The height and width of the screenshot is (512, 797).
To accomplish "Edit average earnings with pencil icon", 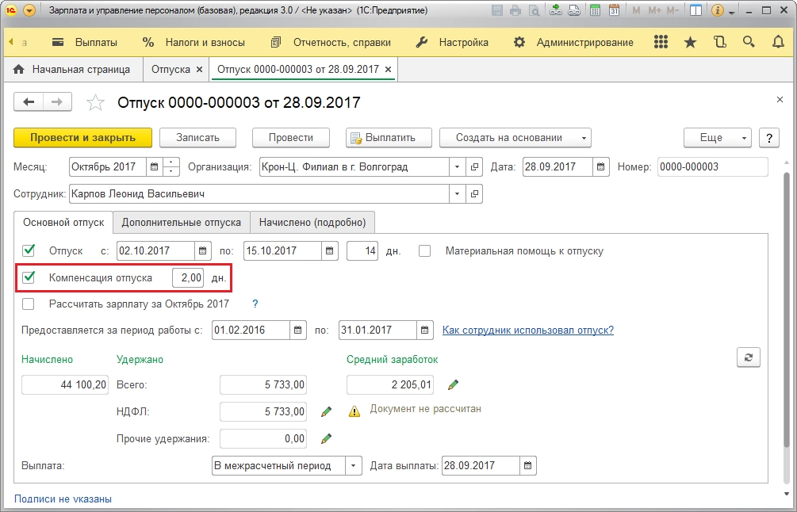I will click(x=453, y=384).
